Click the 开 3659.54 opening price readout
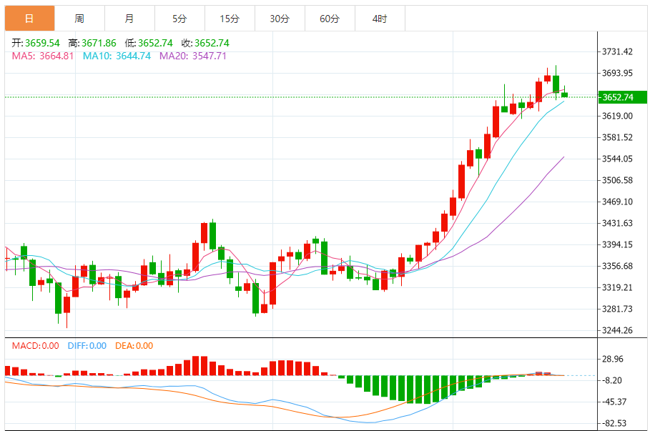This screenshot has width=650, height=431. [36, 43]
